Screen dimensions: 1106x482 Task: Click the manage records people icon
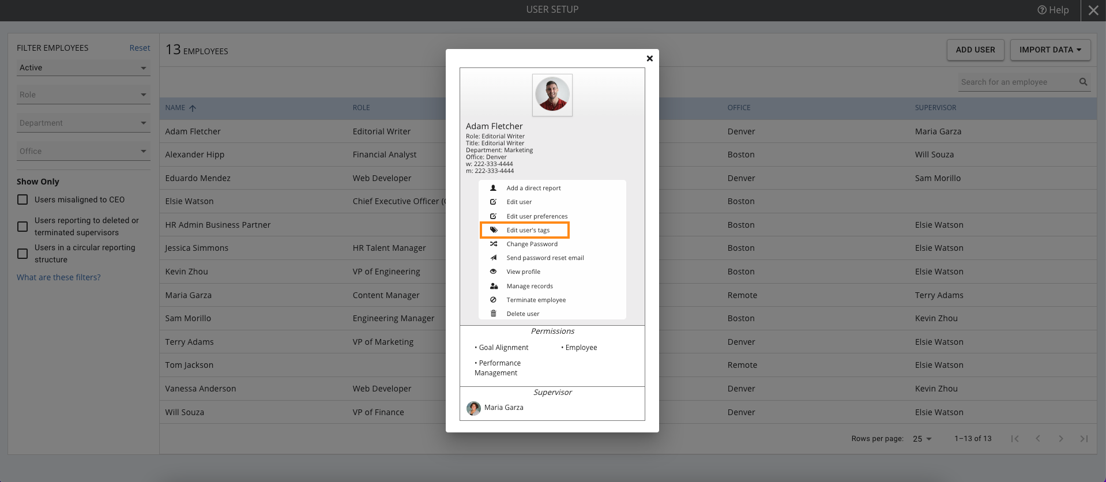pos(494,286)
